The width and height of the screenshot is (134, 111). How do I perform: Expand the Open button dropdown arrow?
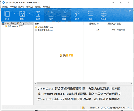[14, 13]
